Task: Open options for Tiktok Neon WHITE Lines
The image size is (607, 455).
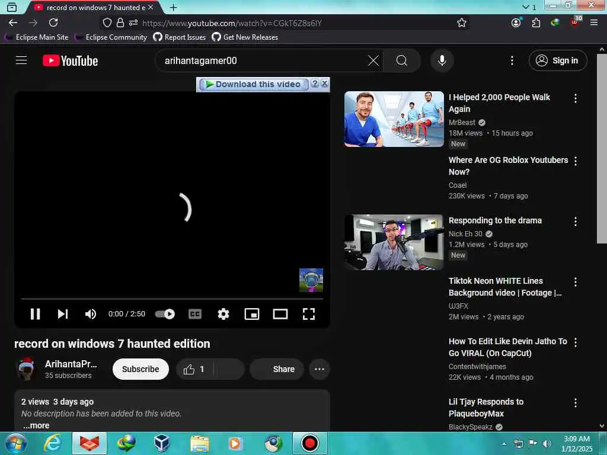Action: click(575, 282)
